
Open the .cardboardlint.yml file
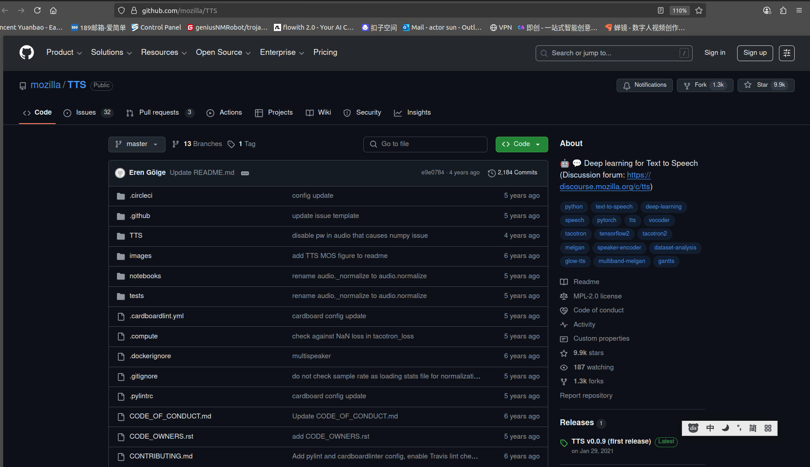(157, 316)
